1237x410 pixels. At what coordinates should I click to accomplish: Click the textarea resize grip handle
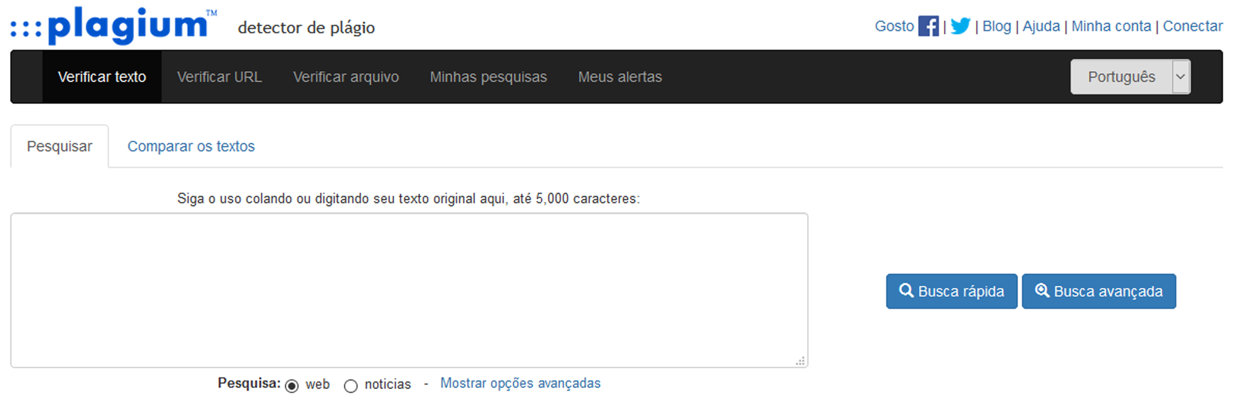click(x=800, y=361)
